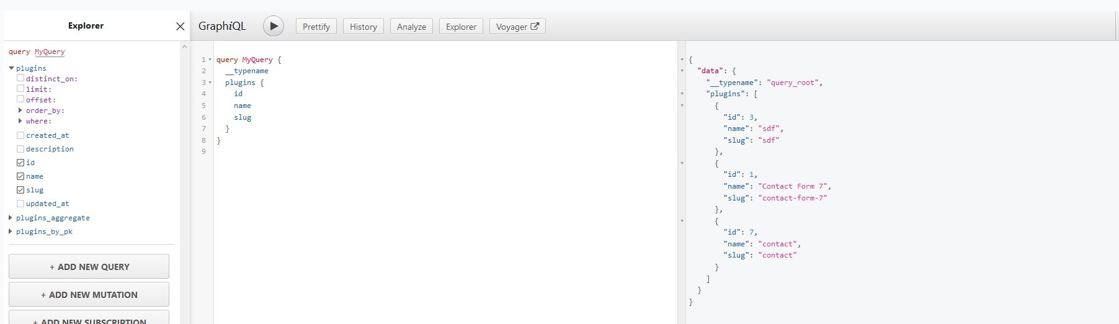Viewport: 1119px width, 324px height.
Task: Click the Analyze button
Action: (411, 27)
